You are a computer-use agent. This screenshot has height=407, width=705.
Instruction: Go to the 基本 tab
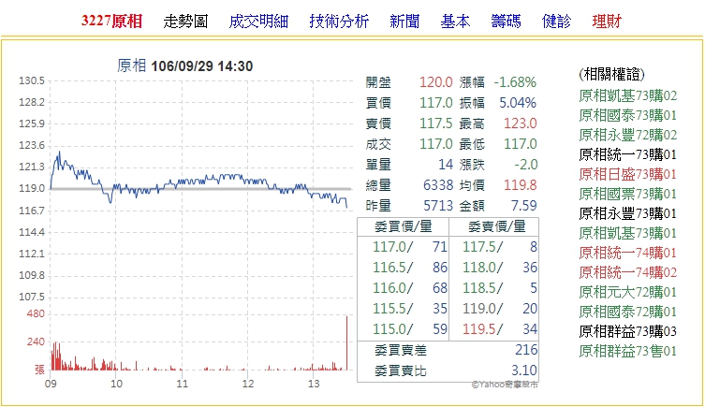click(x=455, y=22)
